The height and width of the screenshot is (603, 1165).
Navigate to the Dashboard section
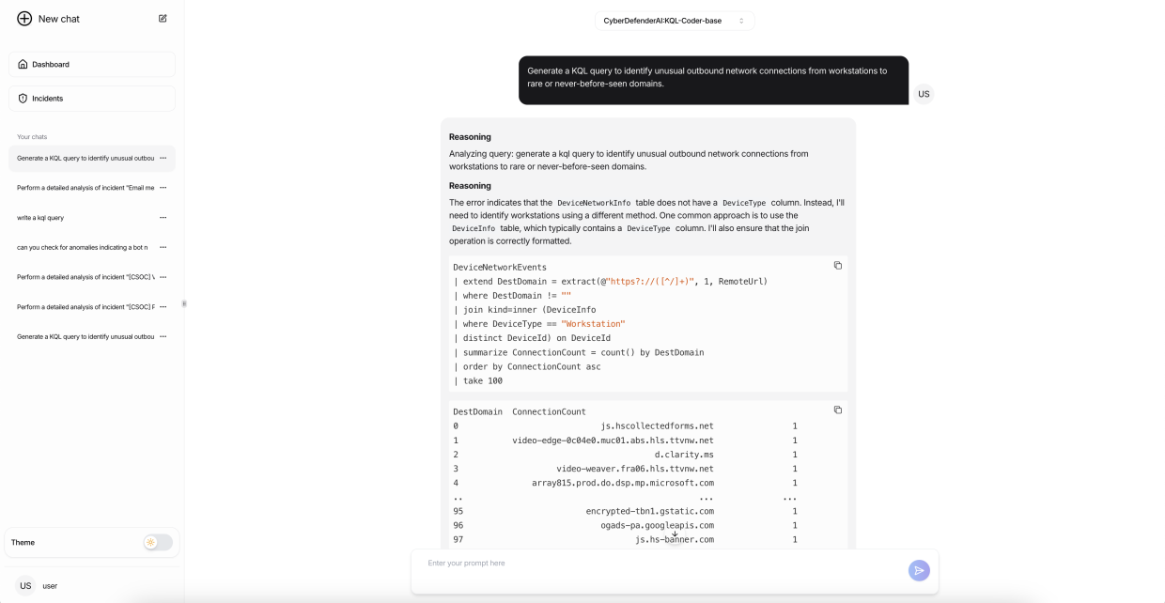[x=91, y=64]
